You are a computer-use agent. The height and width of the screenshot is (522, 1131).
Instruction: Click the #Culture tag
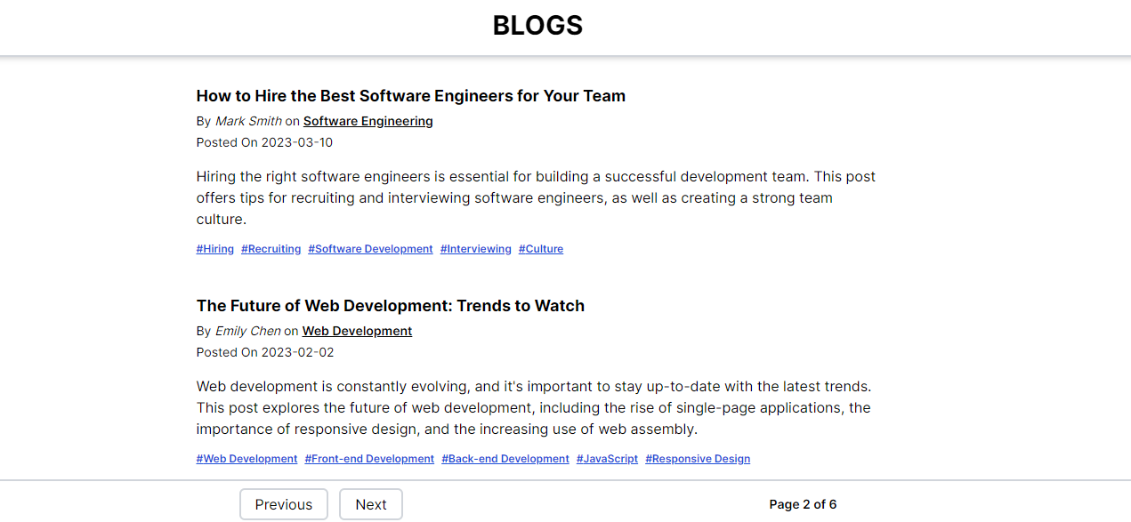(x=541, y=249)
